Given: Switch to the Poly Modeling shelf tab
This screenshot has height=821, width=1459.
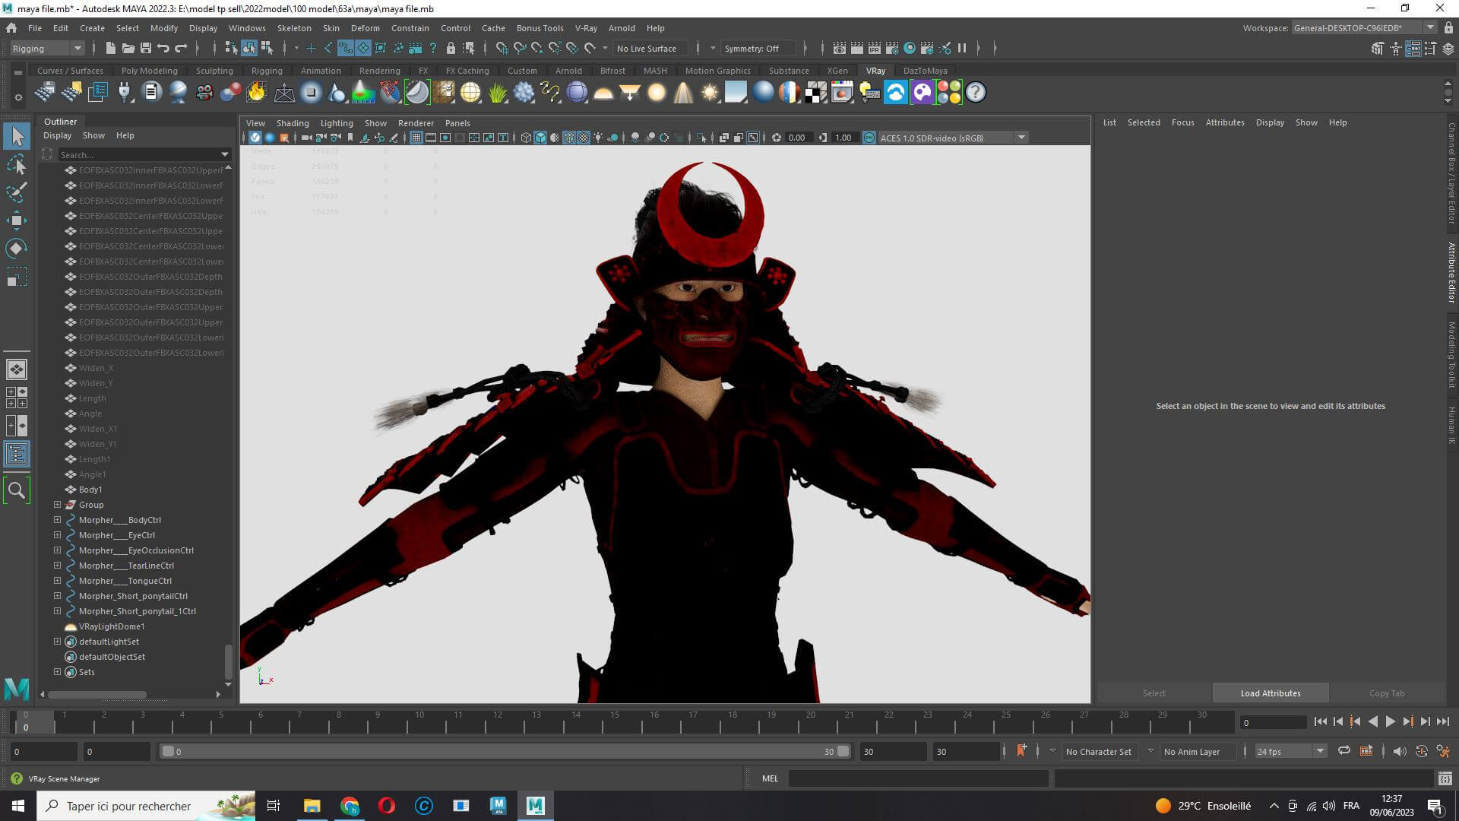Looking at the screenshot, I should (149, 71).
